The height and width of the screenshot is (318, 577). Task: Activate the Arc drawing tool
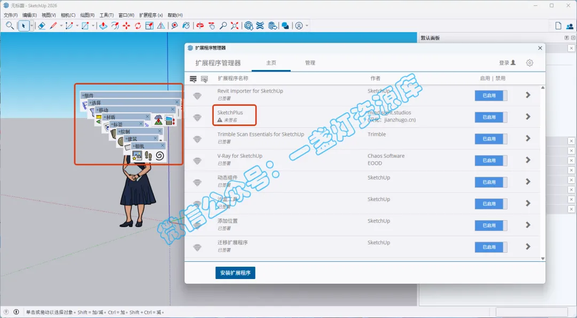click(x=69, y=26)
